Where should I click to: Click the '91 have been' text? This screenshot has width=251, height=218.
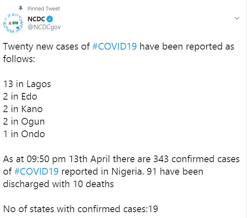pos(175,171)
